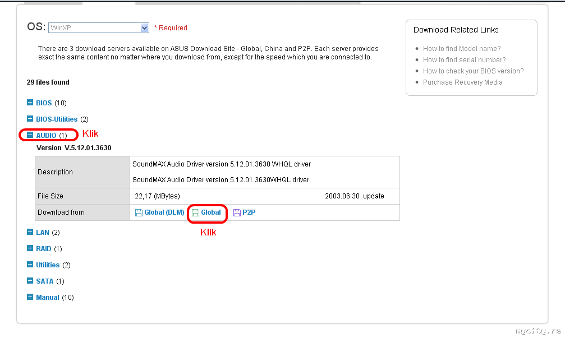Click the P2P download link
This screenshot has height=338, width=565.
pyautogui.click(x=249, y=212)
